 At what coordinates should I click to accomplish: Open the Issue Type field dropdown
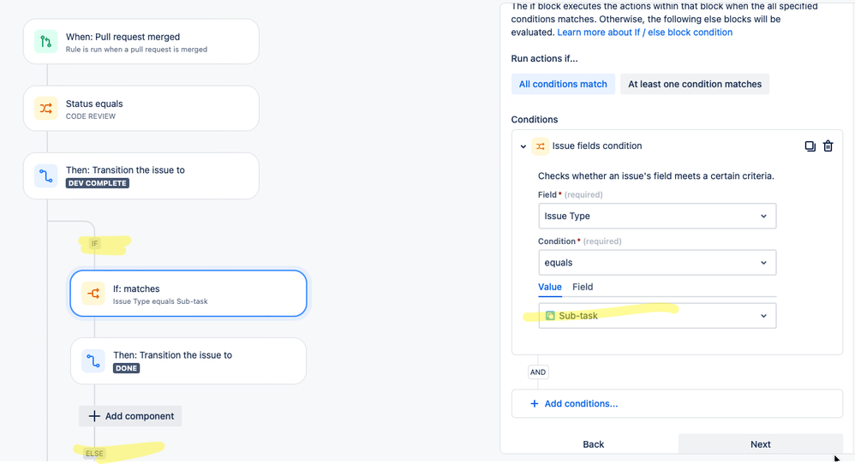(657, 217)
